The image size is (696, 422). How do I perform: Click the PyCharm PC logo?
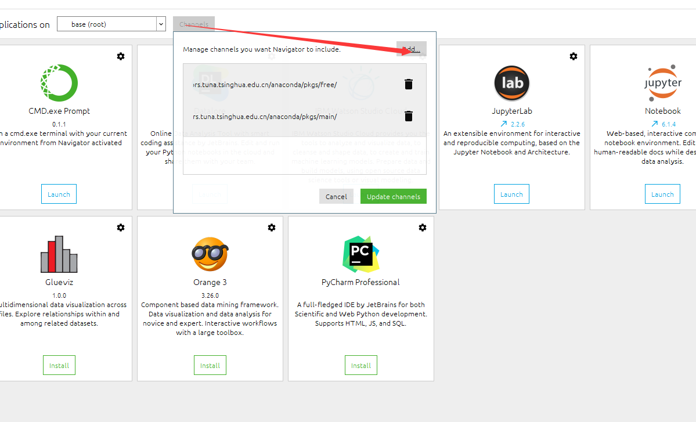click(x=361, y=254)
